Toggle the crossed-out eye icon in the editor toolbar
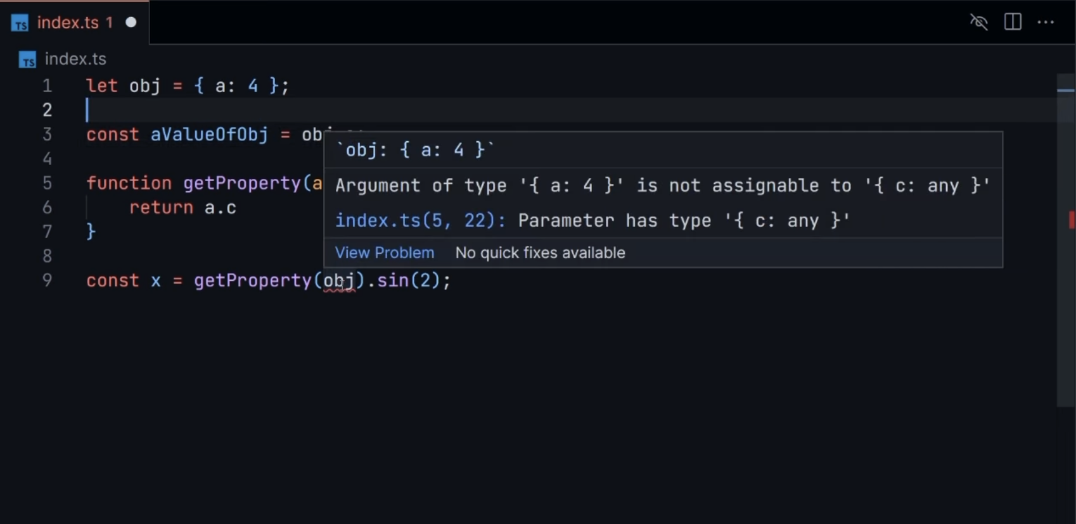 coord(979,22)
